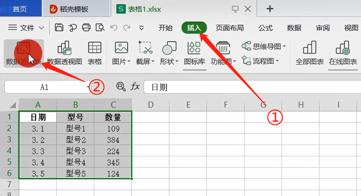This screenshot has width=361, height=196.
Task: Open the 思维导图 mind map option
Action: coord(264,46)
